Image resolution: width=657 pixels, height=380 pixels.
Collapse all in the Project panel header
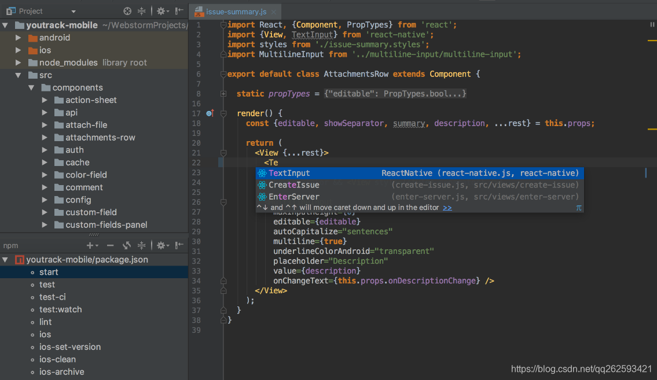[142, 12]
